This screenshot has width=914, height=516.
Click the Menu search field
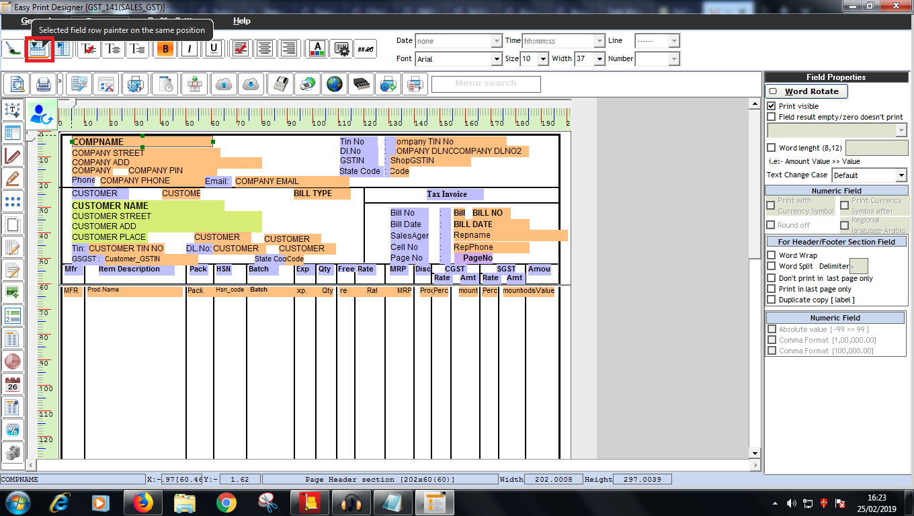coord(486,84)
